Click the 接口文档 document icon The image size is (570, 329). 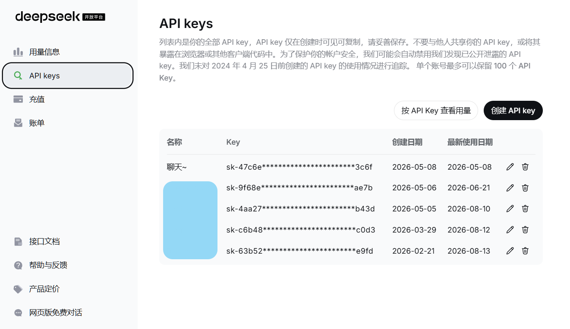18,242
